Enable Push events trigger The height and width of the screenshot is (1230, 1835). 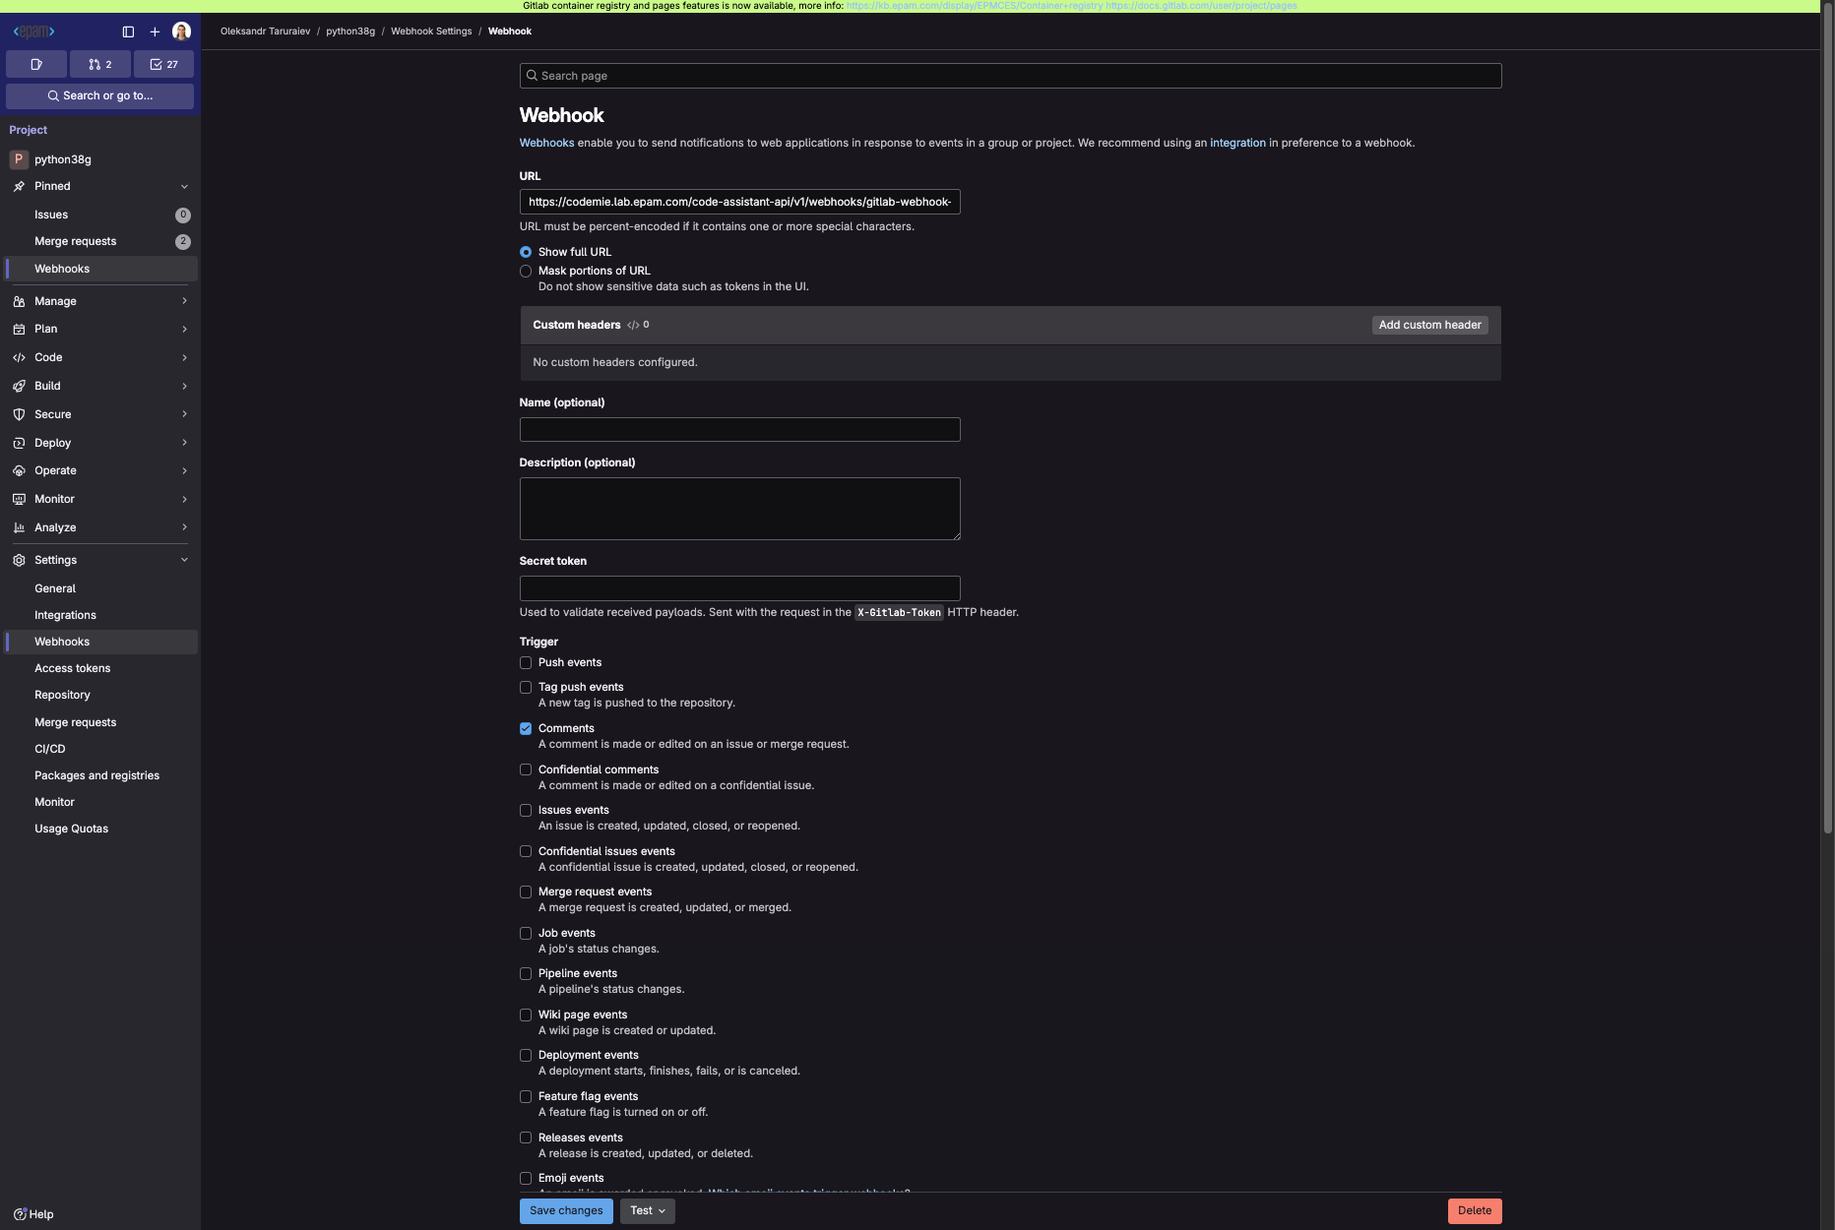pyautogui.click(x=526, y=662)
